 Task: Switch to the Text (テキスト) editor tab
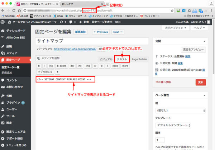(x=122, y=59)
